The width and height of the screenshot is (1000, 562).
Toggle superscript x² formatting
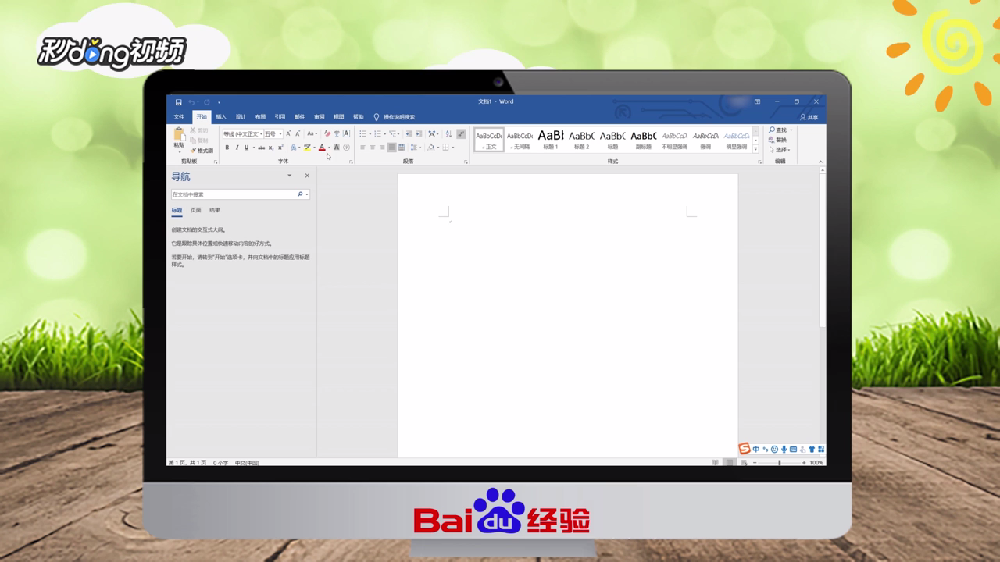280,148
